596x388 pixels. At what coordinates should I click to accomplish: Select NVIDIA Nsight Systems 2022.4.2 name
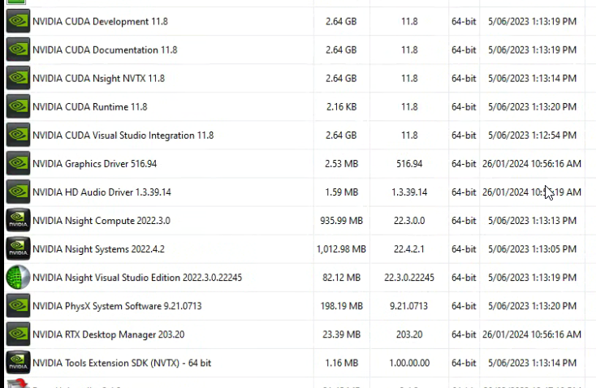tap(98, 249)
